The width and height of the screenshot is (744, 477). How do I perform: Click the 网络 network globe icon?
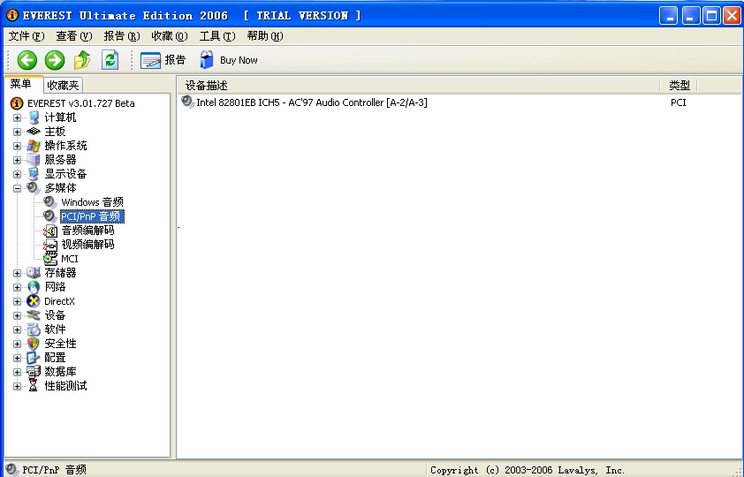click(34, 287)
